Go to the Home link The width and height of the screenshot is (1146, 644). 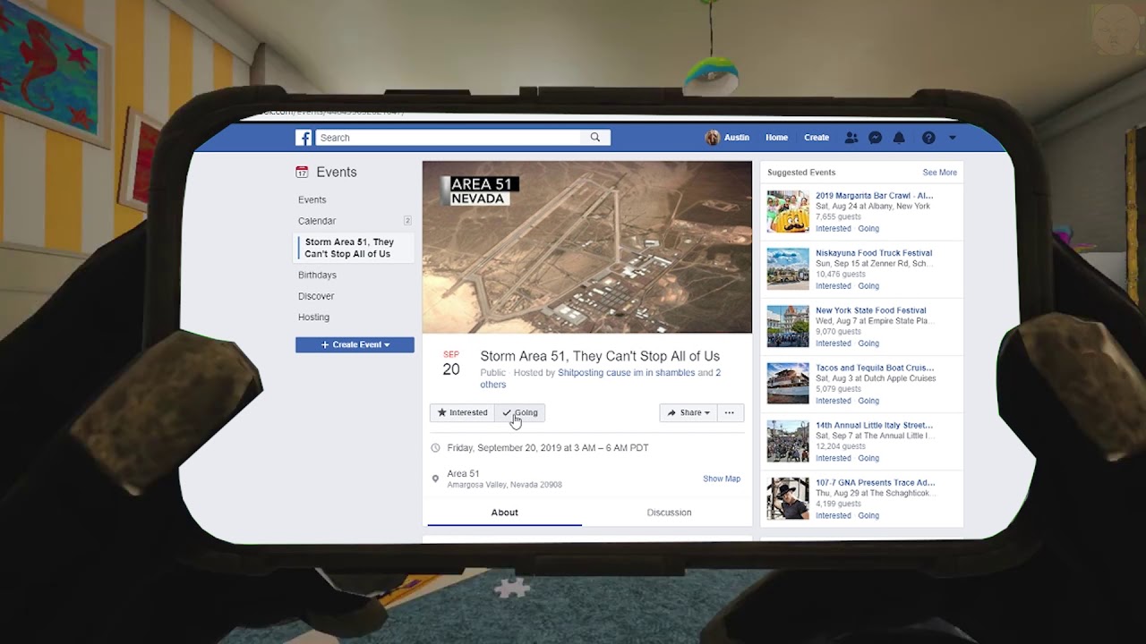click(776, 138)
